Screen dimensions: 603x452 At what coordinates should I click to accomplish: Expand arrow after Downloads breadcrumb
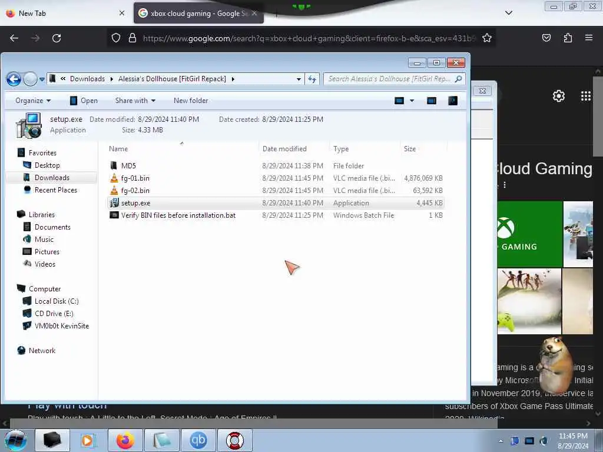pos(111,79)
